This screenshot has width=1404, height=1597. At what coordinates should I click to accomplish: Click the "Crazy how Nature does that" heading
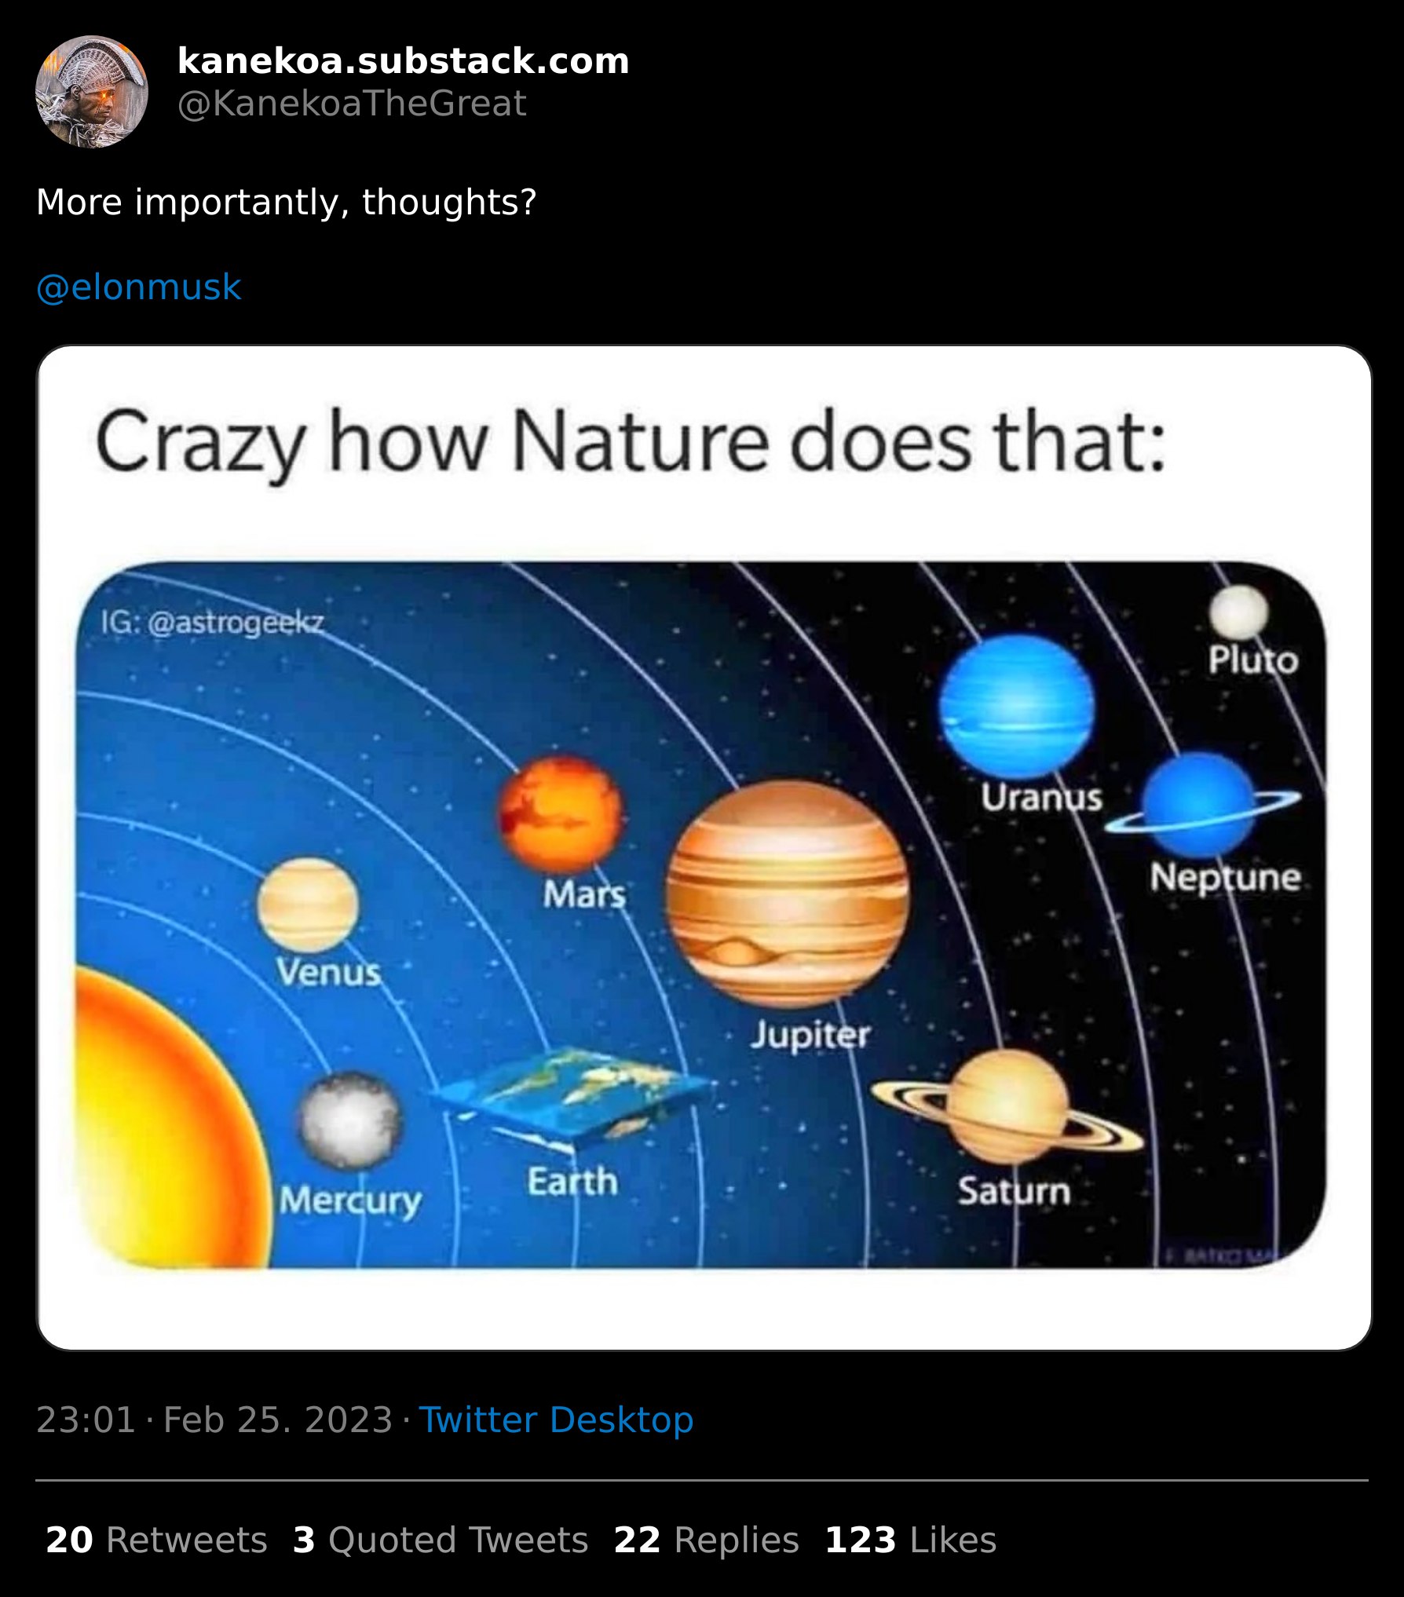[x=631, y=443]
